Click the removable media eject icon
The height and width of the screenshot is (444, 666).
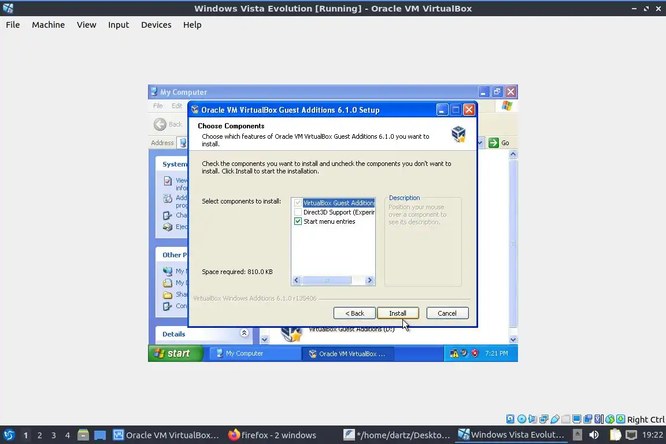[x=577, y=435]
